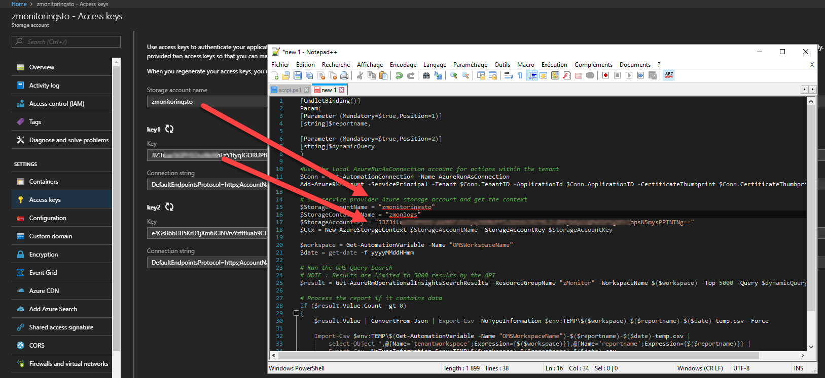Open the Encodage menu
825x378 pixels.
tap(403, 65)
